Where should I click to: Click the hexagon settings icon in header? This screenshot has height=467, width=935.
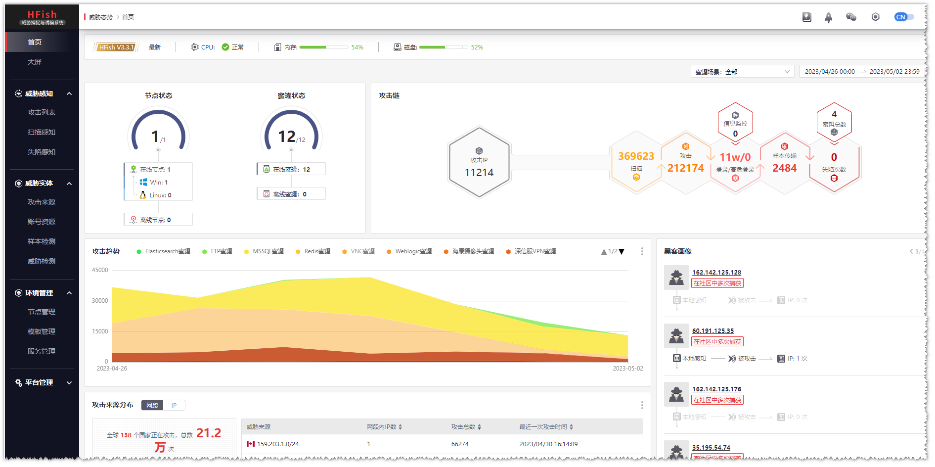point(875,17)
